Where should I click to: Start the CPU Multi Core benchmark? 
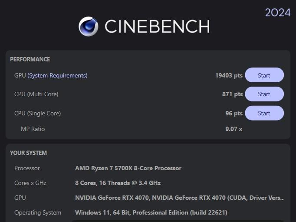coord(264,94)
